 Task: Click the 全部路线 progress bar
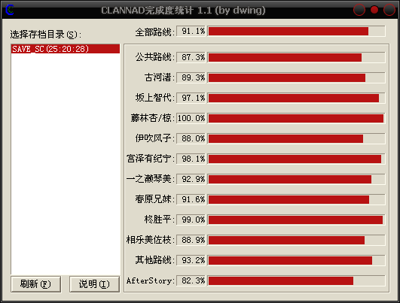(x=296, y=32)
